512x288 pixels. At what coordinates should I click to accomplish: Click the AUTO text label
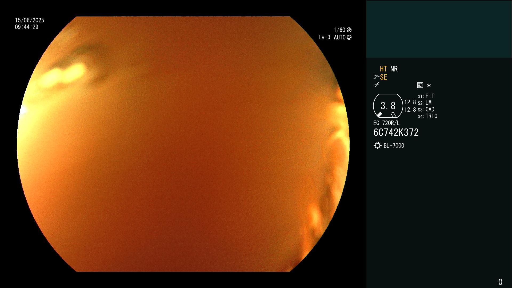click(340, 37)
